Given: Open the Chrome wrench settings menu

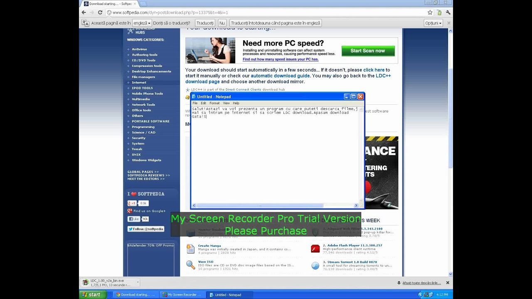Looking at the screenshot, I should coord(448,12).
